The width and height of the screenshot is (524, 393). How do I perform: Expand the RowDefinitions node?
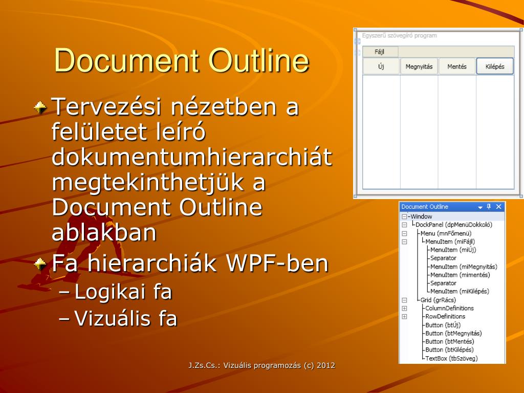[x=404, y=316]
